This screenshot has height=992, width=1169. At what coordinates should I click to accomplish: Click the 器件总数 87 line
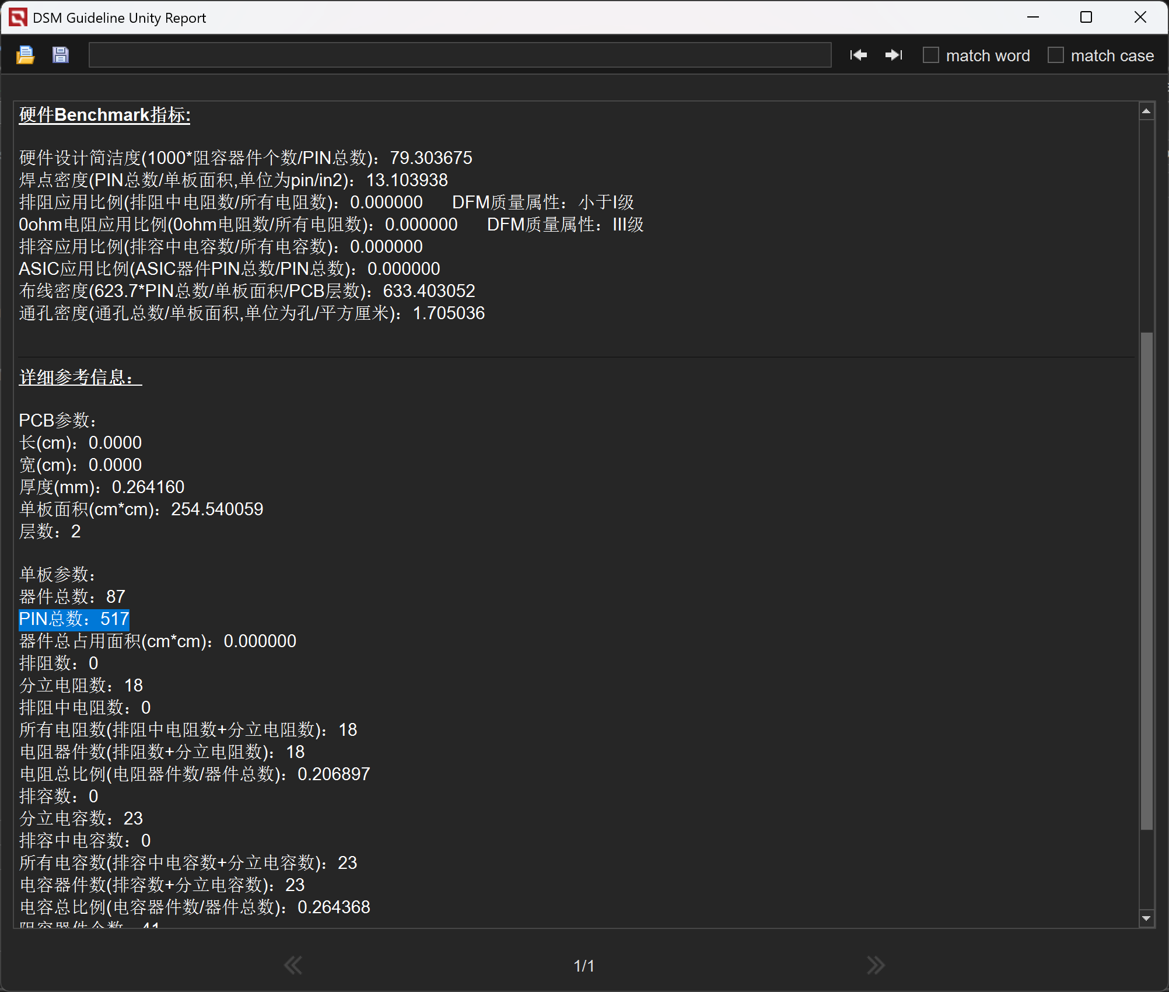point(72,596)
